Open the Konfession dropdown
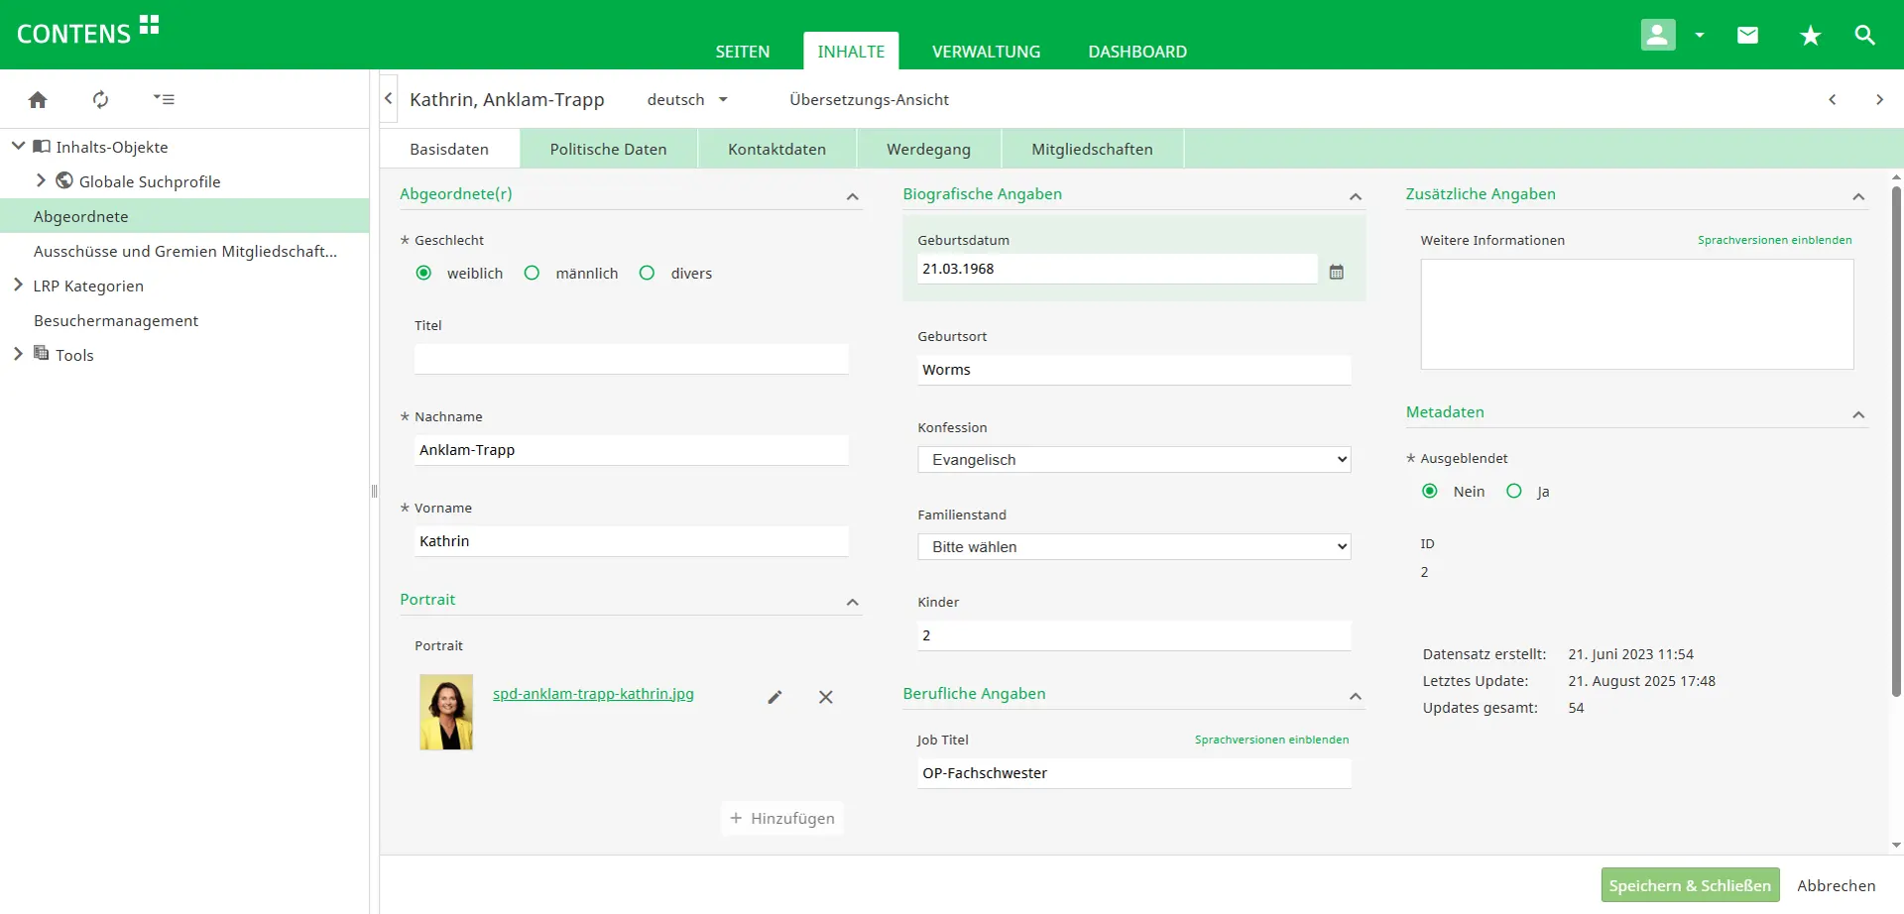1904x914 pixels. coord(1133,460)
